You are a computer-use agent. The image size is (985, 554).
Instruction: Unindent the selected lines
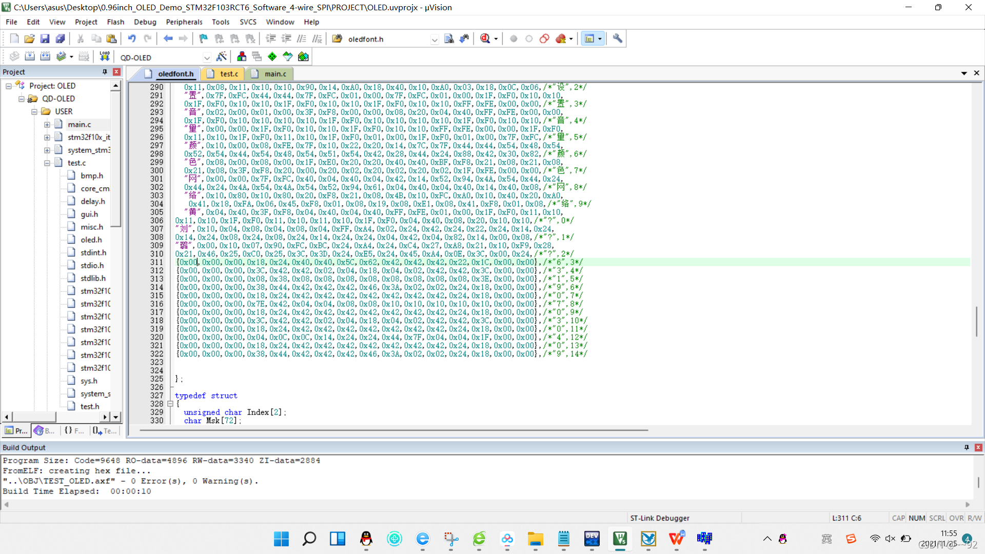click(x=286, y=39)
